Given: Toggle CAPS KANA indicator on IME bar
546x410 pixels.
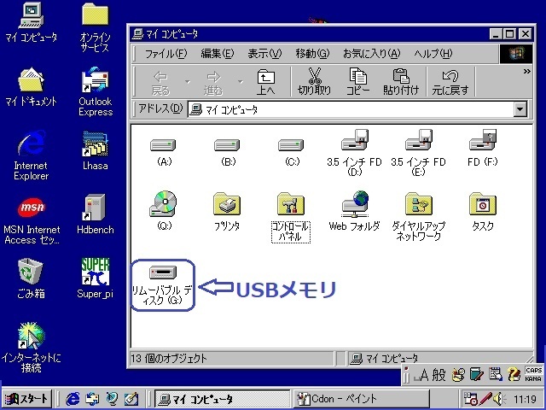Looking at the screenshot, I should 532,374.
